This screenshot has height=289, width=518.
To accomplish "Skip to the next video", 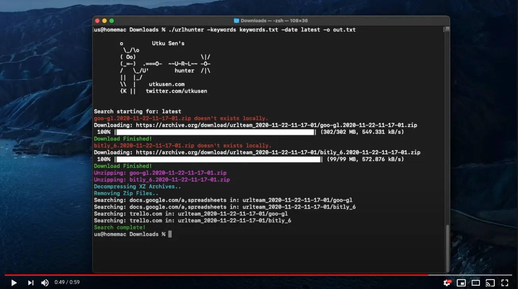I will point(30,283).
